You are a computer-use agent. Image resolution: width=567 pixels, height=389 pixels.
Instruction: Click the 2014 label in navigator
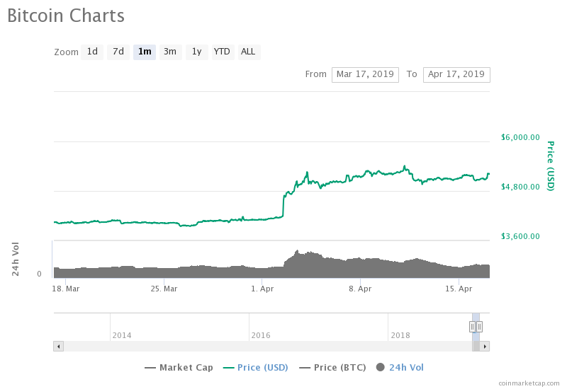pos(122,335)
